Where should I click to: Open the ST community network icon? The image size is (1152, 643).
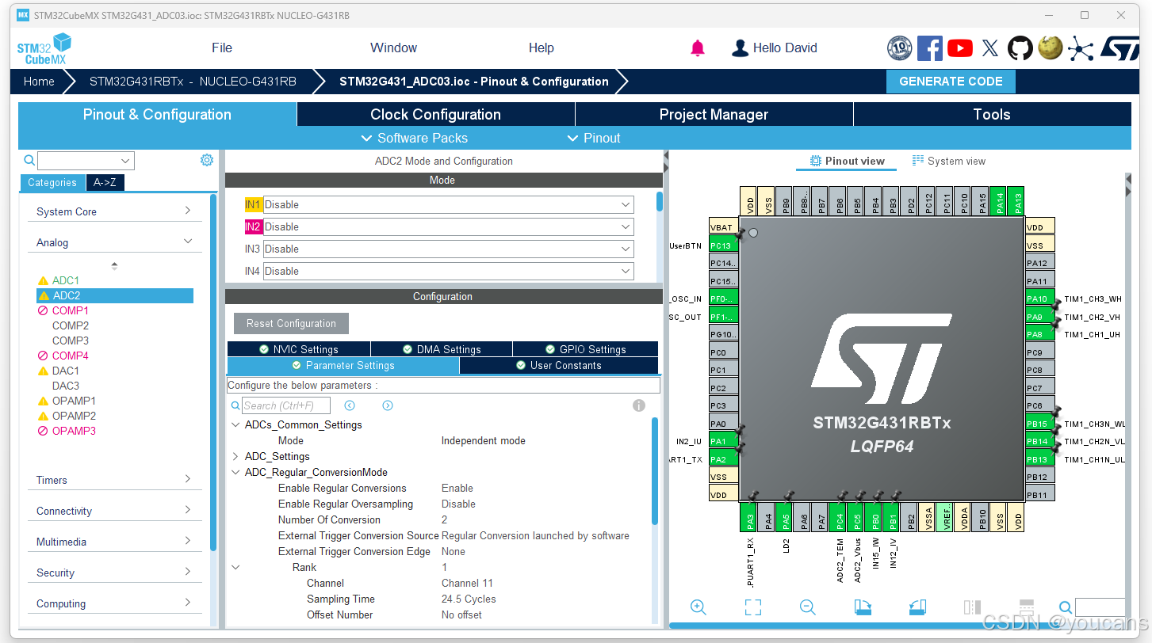(1081, 48)
